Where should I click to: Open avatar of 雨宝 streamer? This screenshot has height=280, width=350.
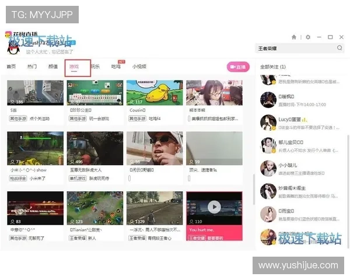point(268,214)
